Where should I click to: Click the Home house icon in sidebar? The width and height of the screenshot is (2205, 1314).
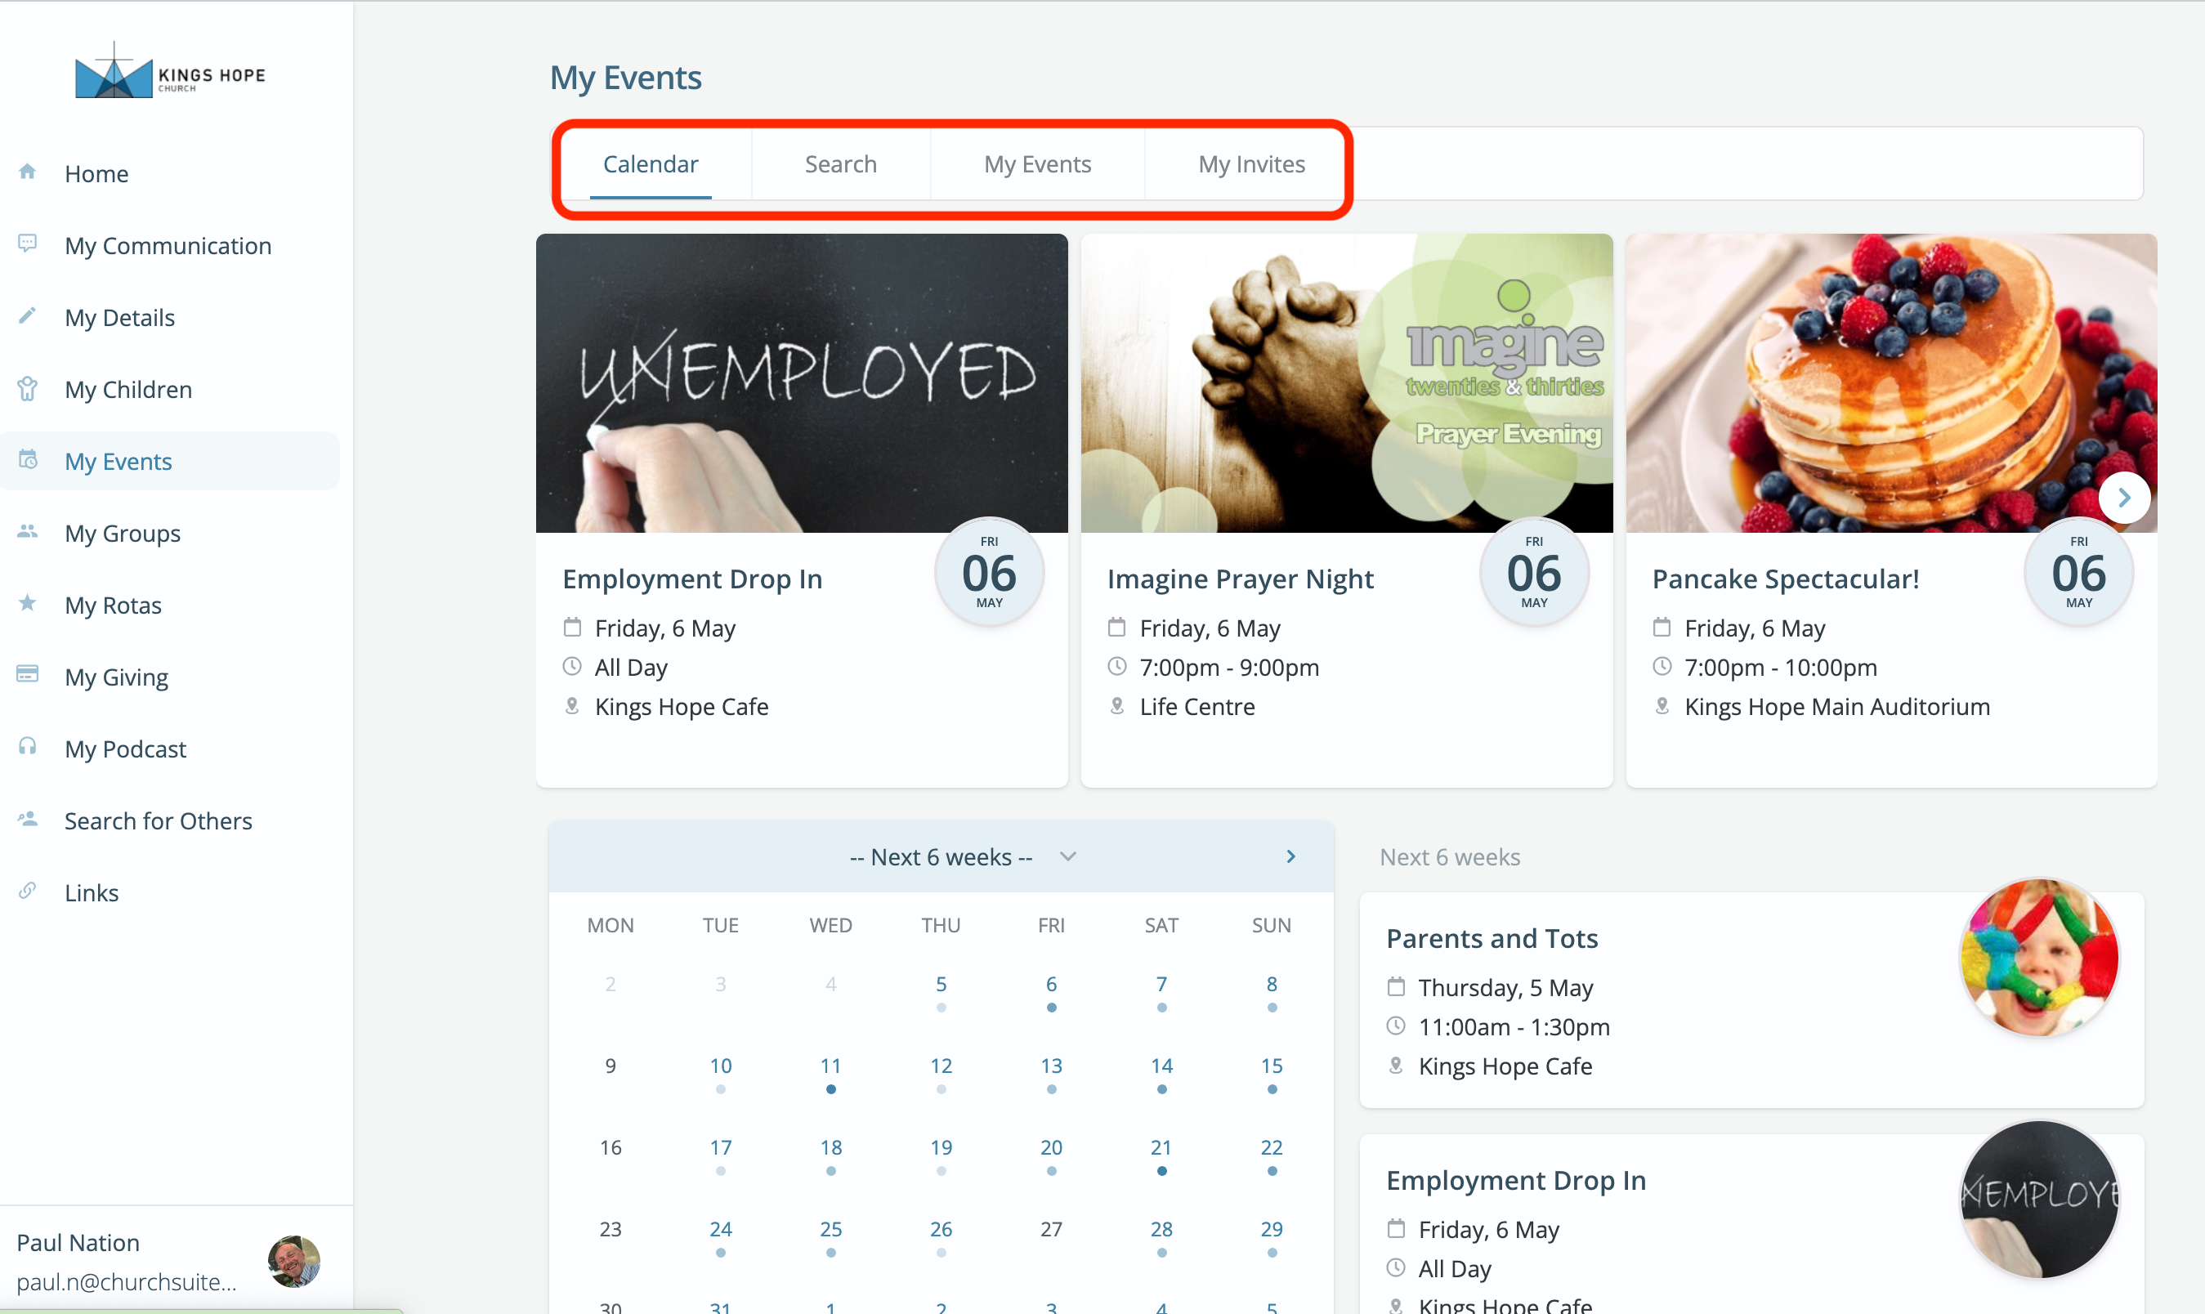(x=28, y=172)
